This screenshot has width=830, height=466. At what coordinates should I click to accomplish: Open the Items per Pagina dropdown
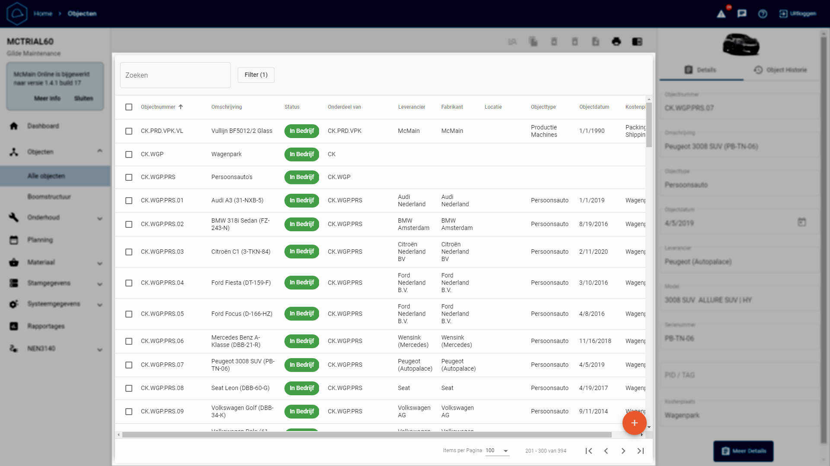tap(497, 450)
